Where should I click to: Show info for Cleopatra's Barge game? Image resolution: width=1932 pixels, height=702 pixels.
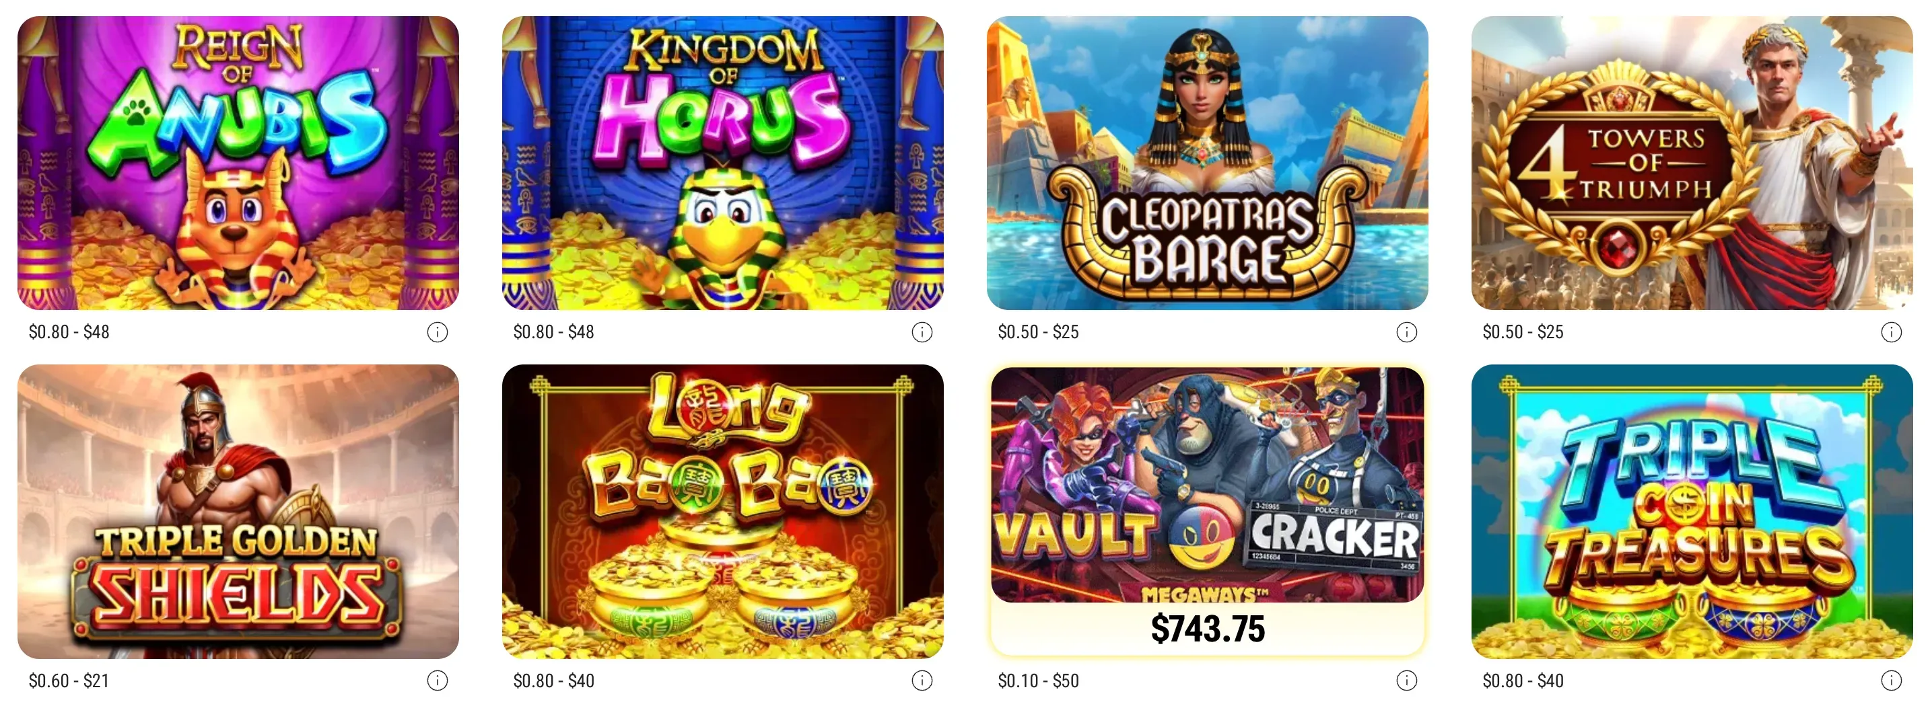coord(1406,332)
